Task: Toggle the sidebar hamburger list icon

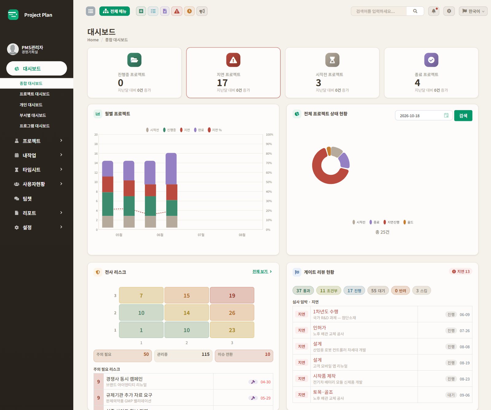Action: 91,11
